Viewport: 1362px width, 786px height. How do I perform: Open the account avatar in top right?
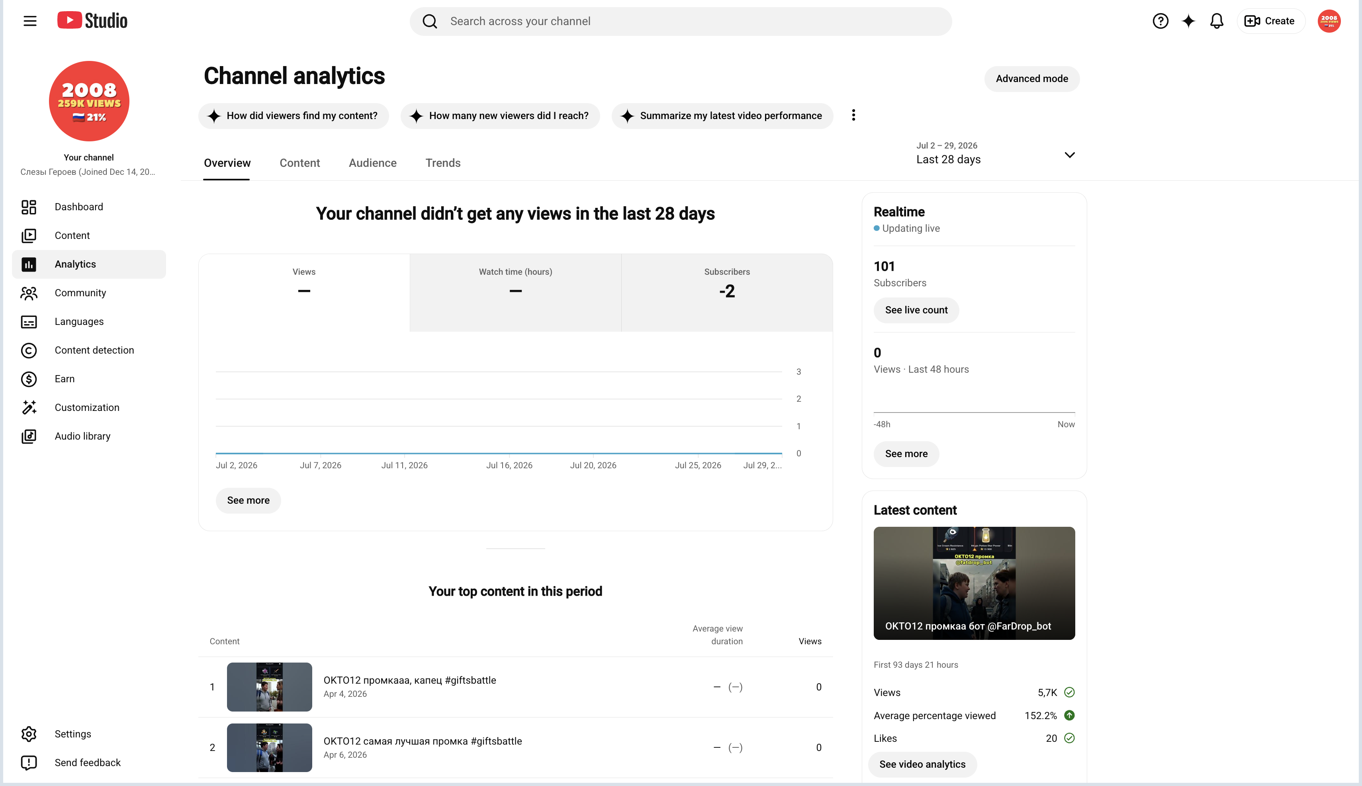click(1329, 21)
